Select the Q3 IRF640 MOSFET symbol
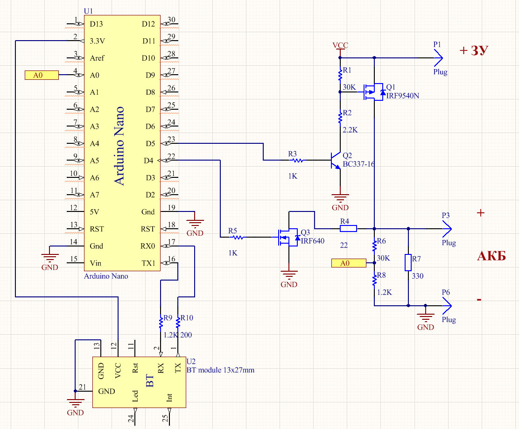519x429 pixels. tap(289, 237)
